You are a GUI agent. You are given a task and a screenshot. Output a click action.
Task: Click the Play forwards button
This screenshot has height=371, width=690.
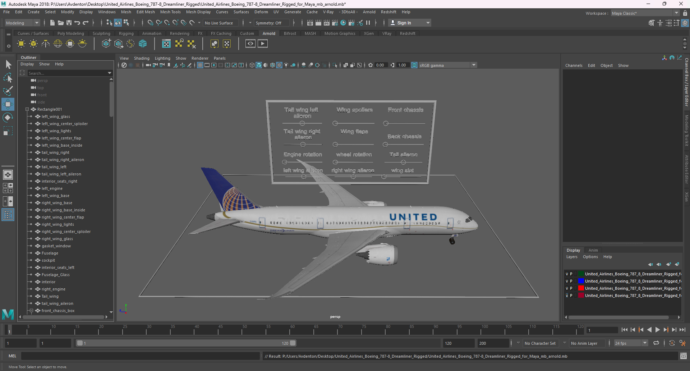pos(657,330)
